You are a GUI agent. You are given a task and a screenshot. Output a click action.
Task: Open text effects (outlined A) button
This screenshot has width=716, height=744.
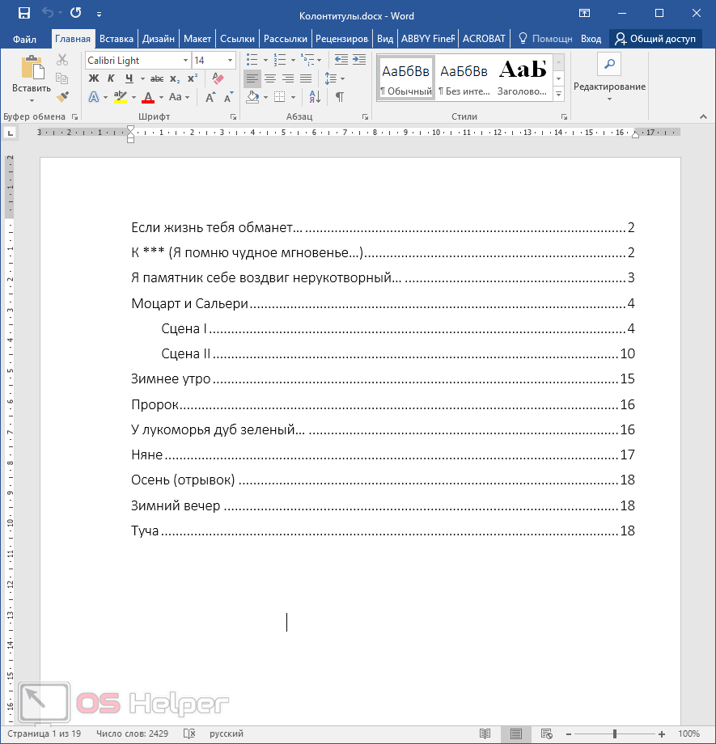pyautogui.click(x=94, y=97)
